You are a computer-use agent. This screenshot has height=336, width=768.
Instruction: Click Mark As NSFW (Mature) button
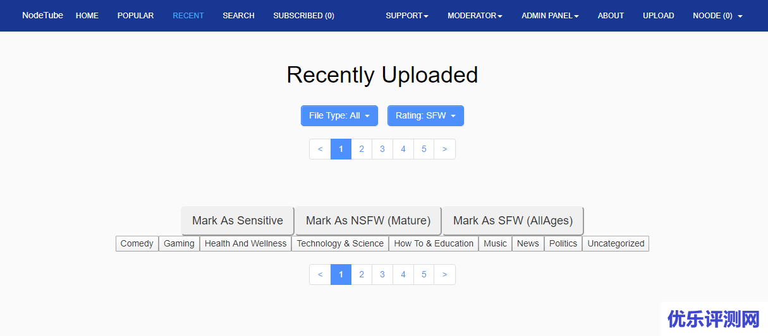coord(369,221)
